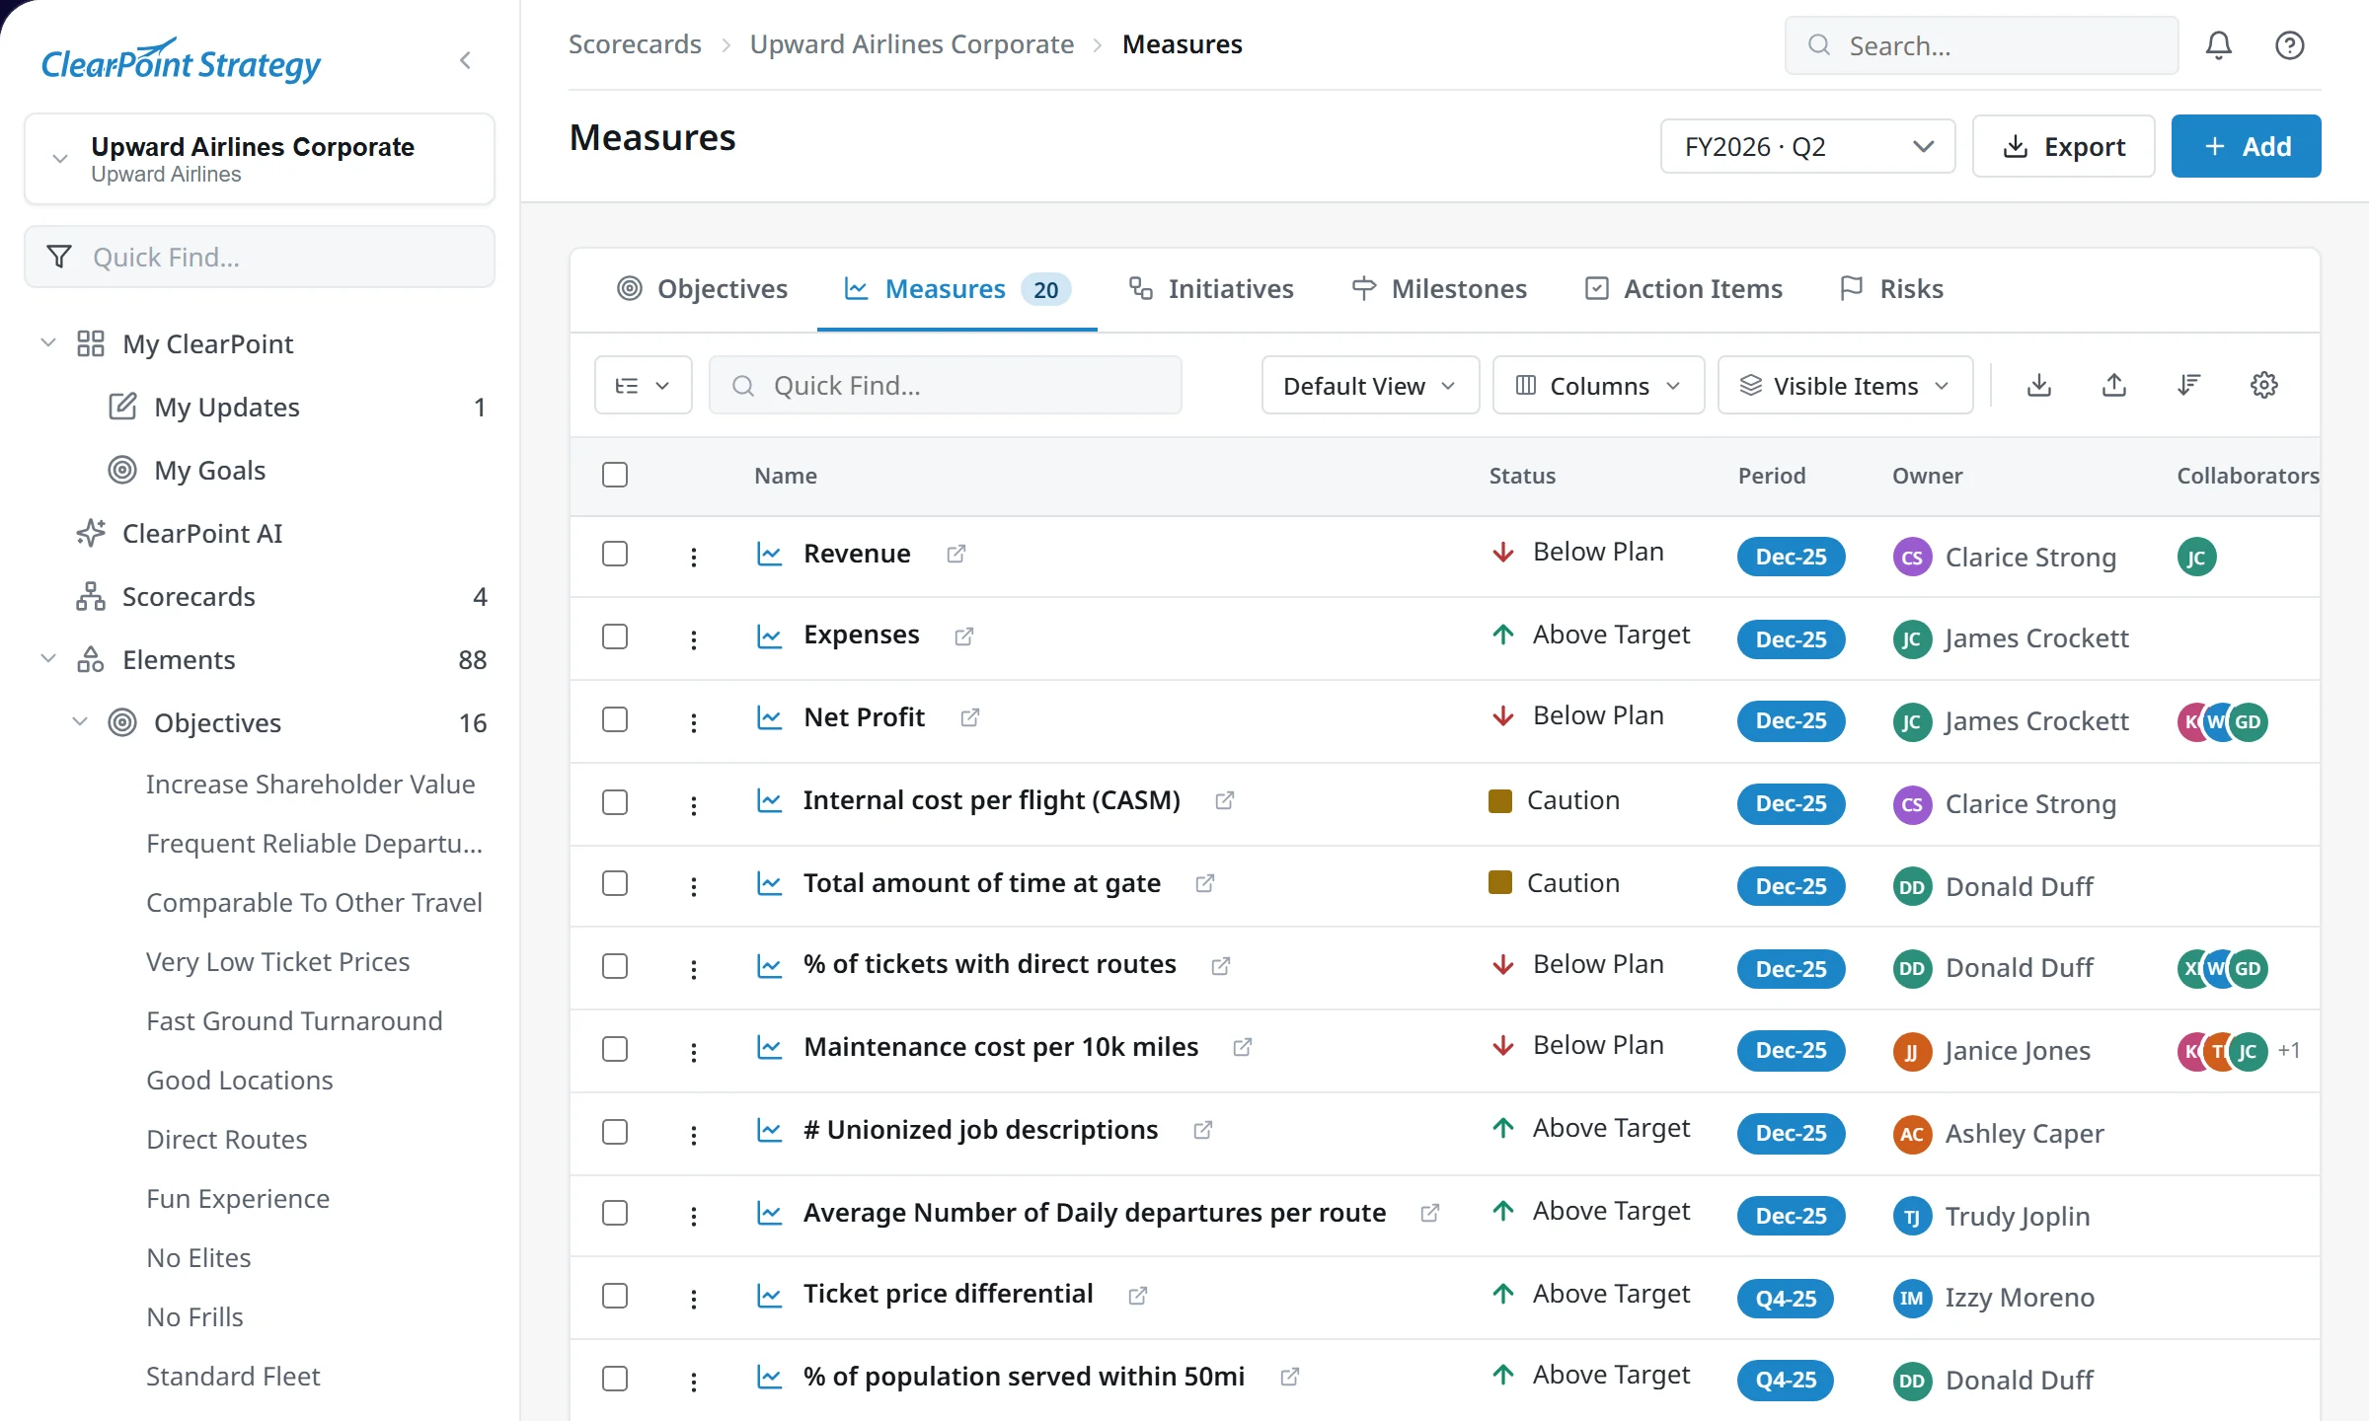The image size is (2369, 1421).
Task: Check the Total amount of time at gate checkbox
Action: tap(615, 883)
